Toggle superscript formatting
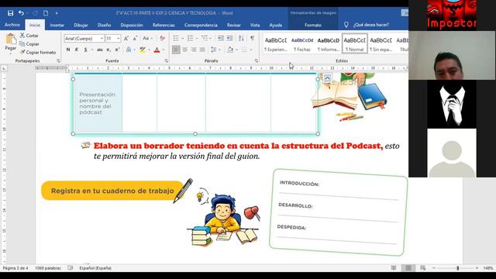 click(x=117, y=50)
